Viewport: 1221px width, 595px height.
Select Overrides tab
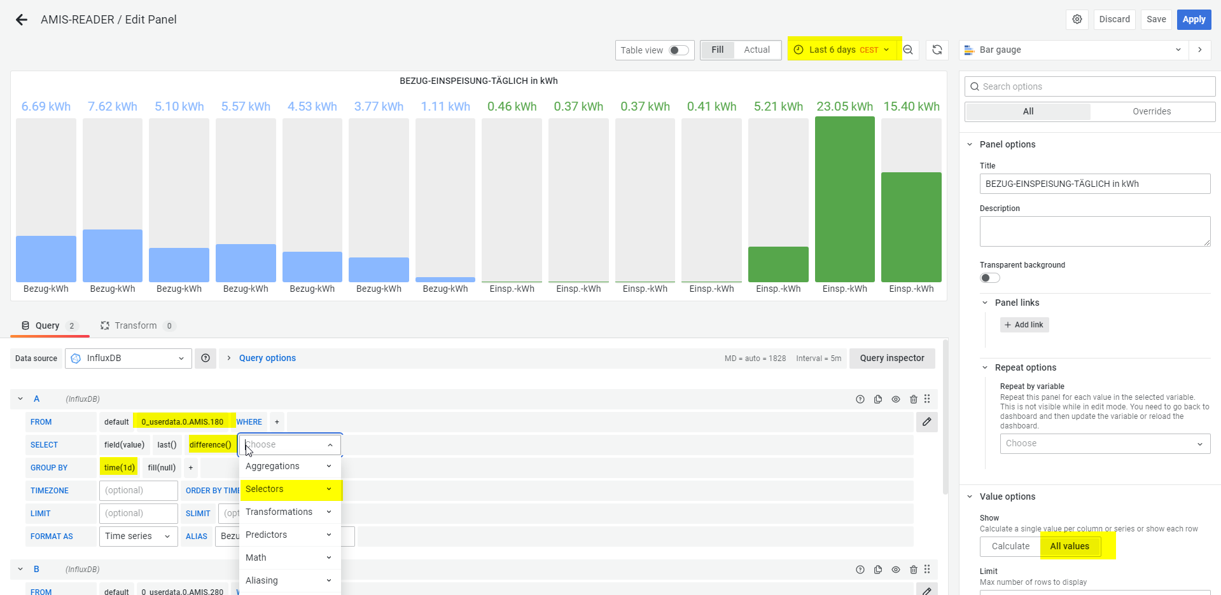coord(1152,111)
